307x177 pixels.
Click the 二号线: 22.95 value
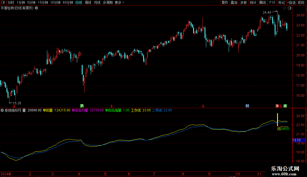(162, 110)
